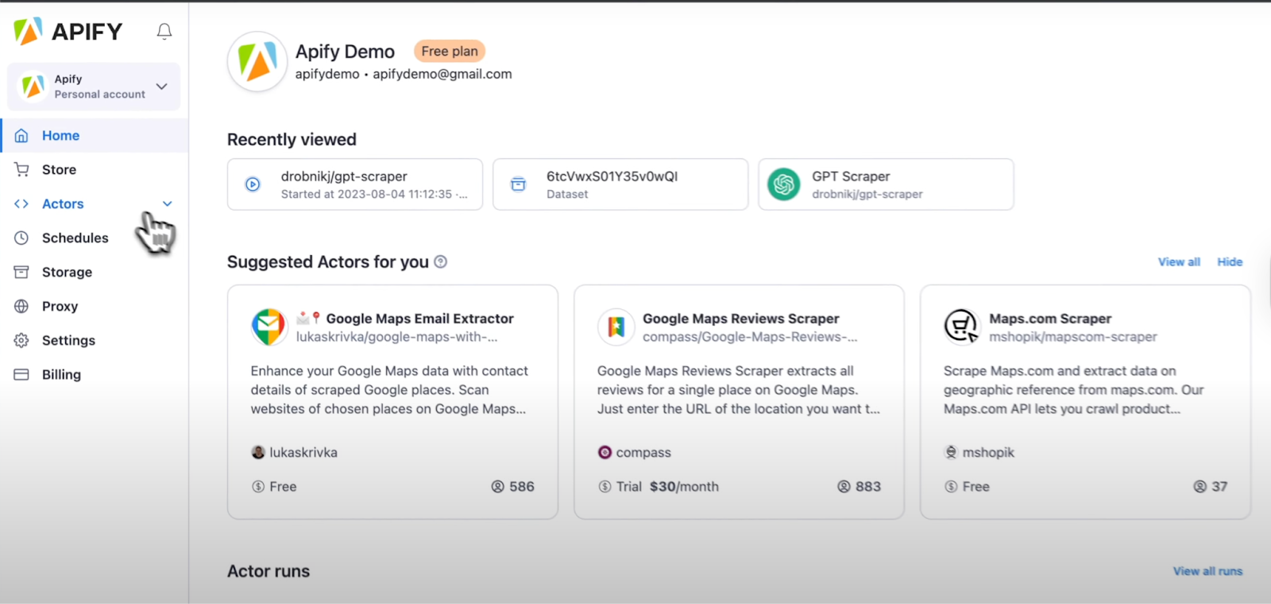This screenshot has width=1271, height=604.
Task: Open recently viewed drobnikj/gpt-scraper run
Action: tap(355, 184)
